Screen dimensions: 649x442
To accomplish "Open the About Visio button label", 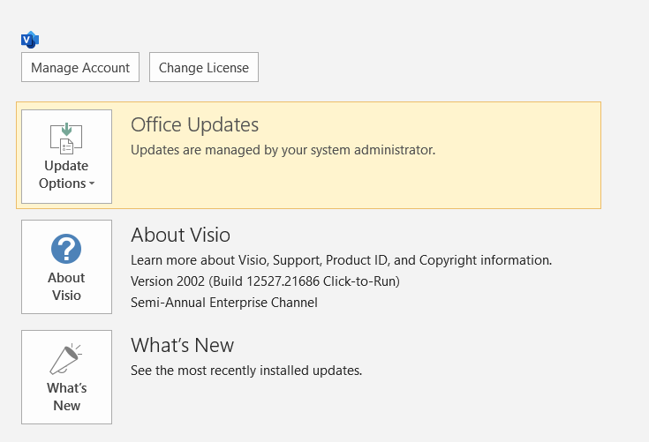I will click(x=66, y=287).
